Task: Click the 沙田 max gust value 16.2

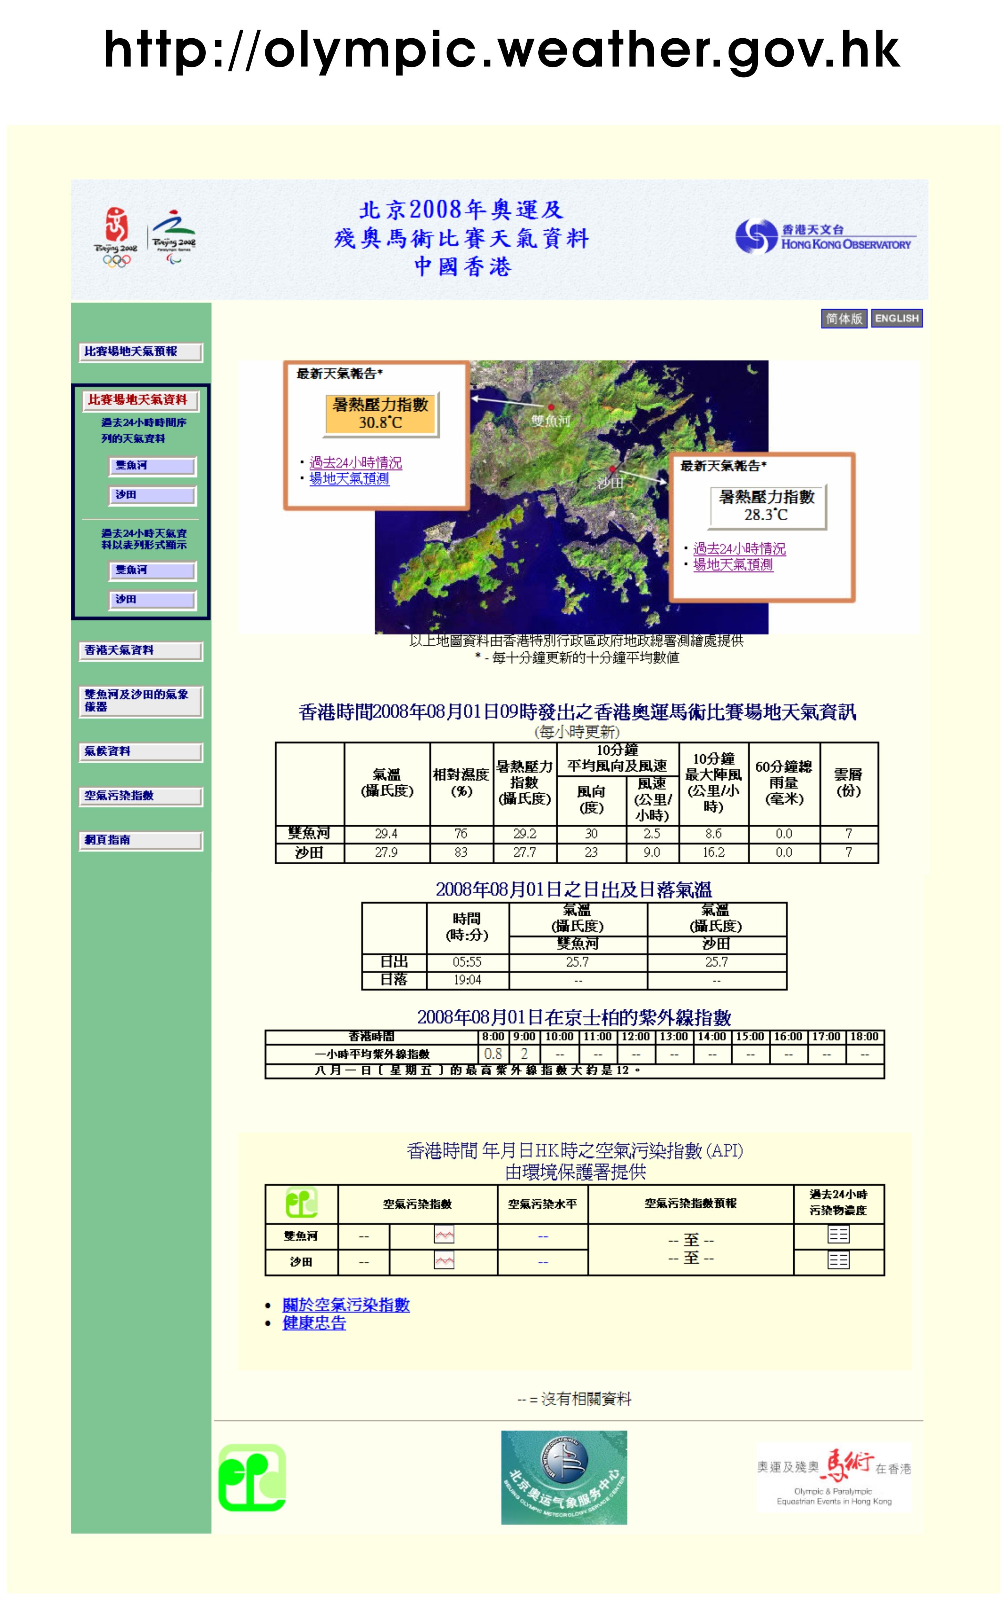Action: click(x=713, y=853)
